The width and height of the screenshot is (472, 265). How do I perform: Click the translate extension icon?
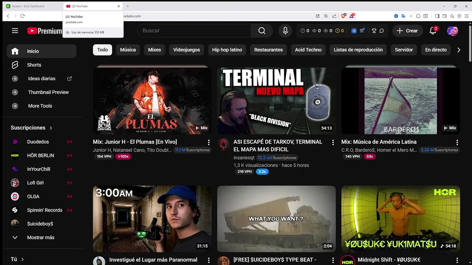pos(403,16)
